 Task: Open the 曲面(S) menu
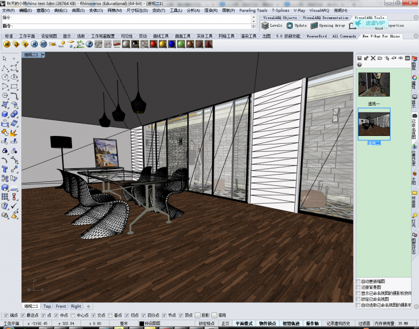78,11
